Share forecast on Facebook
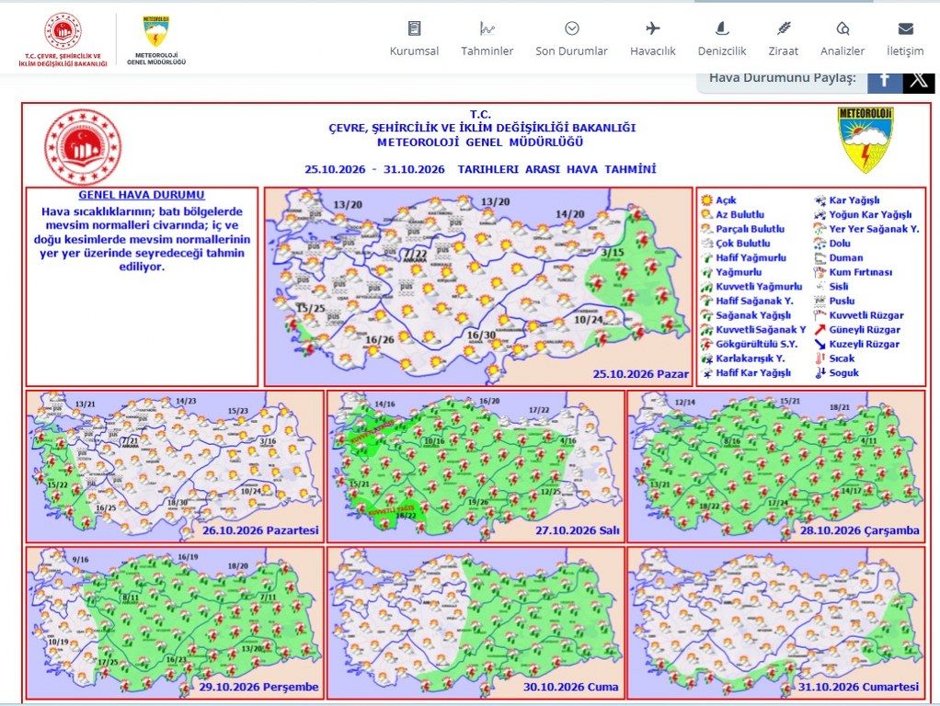The height and width of the screenshot is (706, 940). [884, 80]
